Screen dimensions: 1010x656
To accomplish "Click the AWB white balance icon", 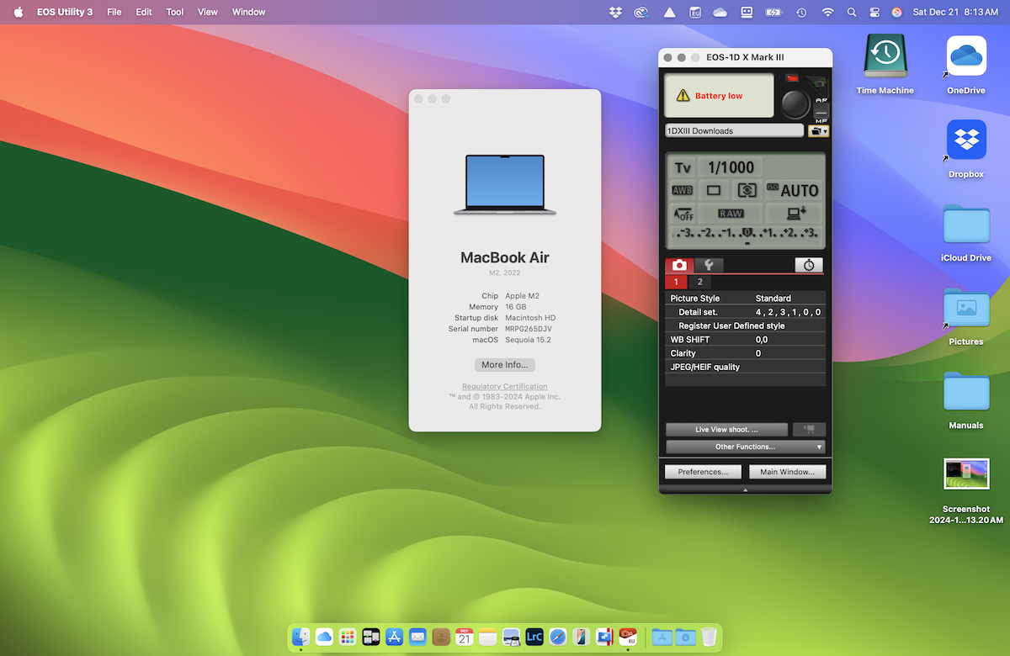I will 683,191.
